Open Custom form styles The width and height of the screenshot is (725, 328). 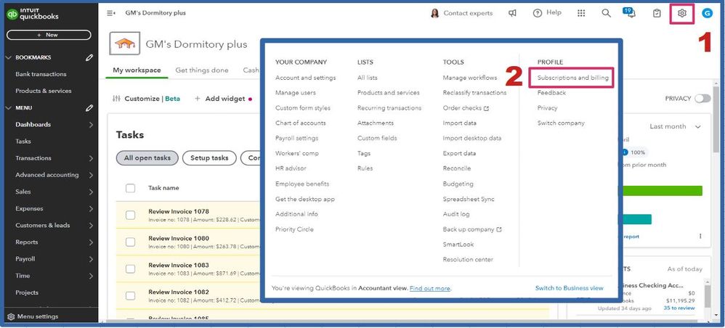(x=303, y=108)
